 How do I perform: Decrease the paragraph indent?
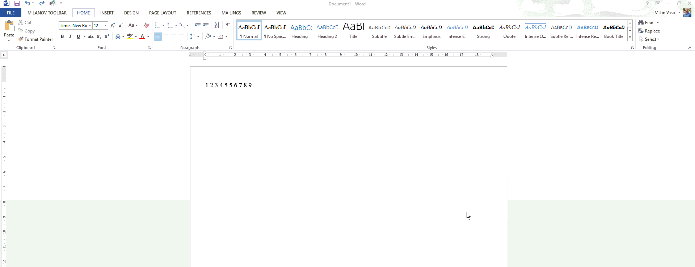[198, 26]
